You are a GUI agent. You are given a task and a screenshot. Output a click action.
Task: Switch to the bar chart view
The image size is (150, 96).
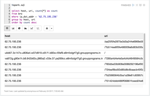(x=13, y=28)
